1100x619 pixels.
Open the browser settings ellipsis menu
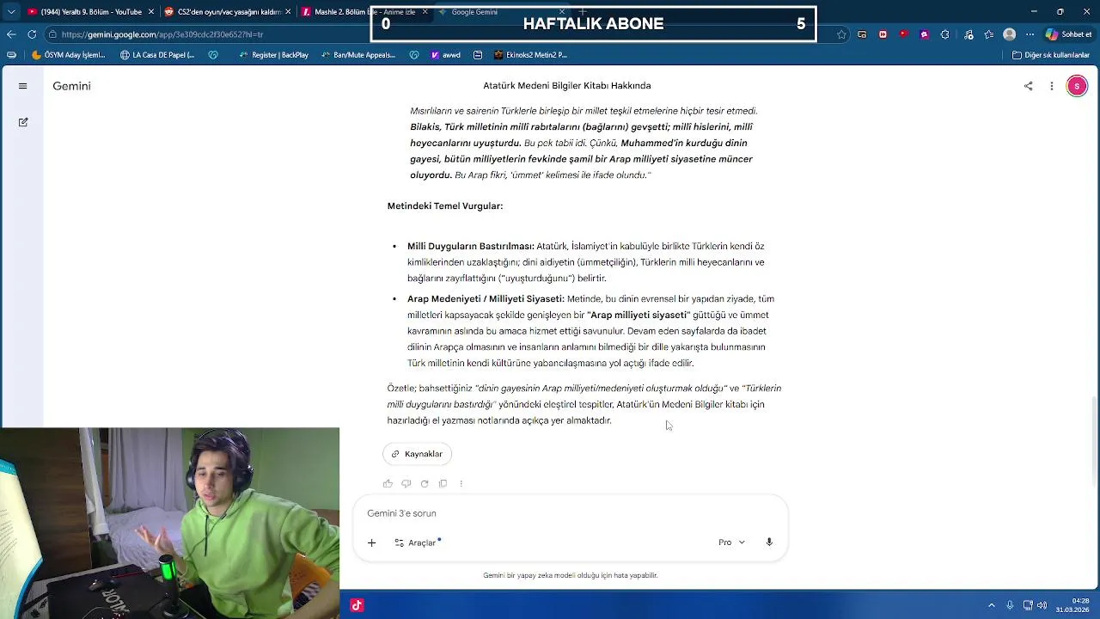[x=1030, y=34]
